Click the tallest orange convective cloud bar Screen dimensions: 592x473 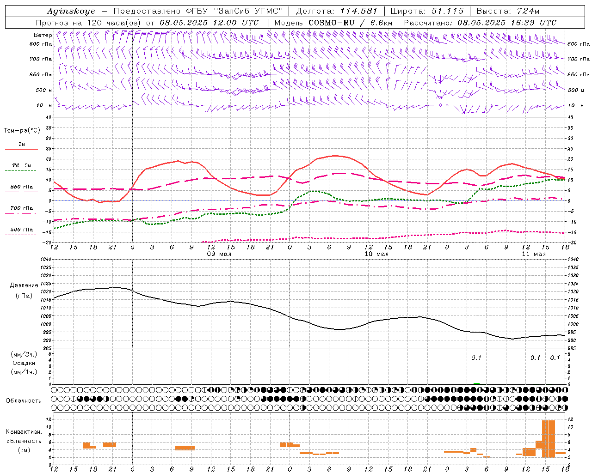coord(549,439)
